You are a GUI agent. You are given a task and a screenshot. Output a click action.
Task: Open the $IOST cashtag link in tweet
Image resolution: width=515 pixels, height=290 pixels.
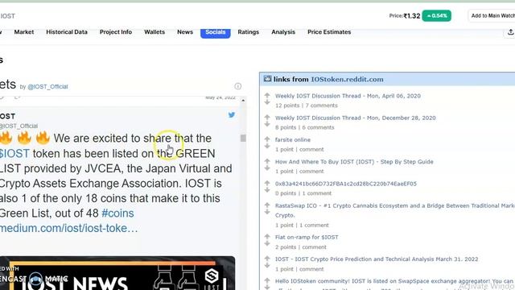pos(14,154)
